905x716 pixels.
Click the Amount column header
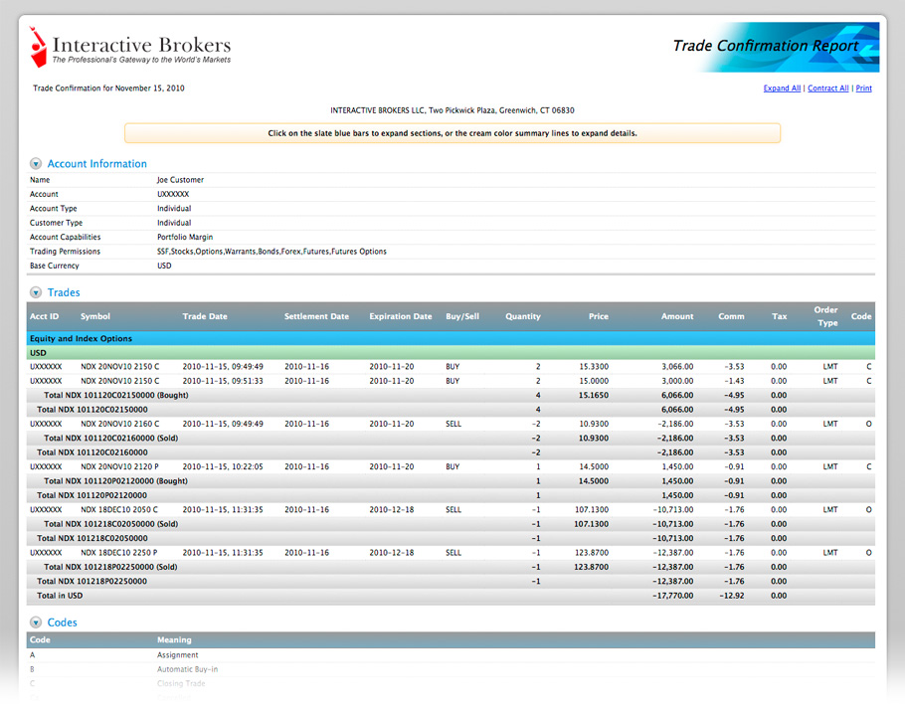coord(677,316)
